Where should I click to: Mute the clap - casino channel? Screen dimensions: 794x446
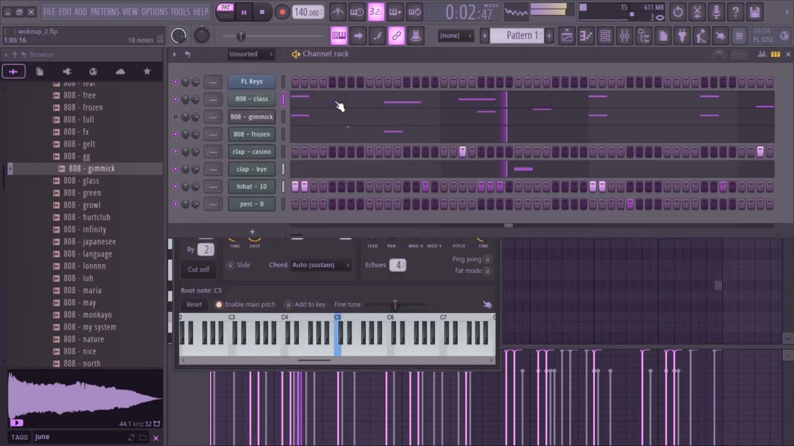176,152
